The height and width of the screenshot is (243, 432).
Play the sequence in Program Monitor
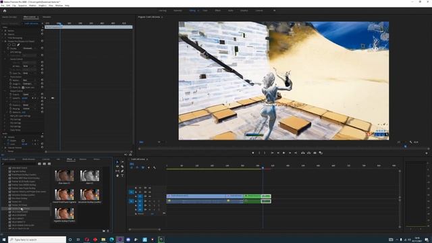(283, 153)
